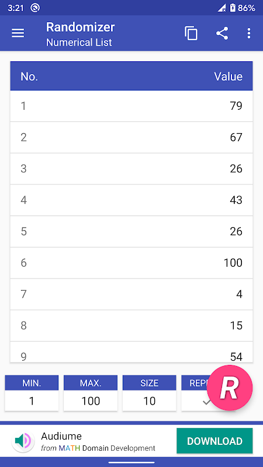Click the DOWNLOAD ad button

214,441
